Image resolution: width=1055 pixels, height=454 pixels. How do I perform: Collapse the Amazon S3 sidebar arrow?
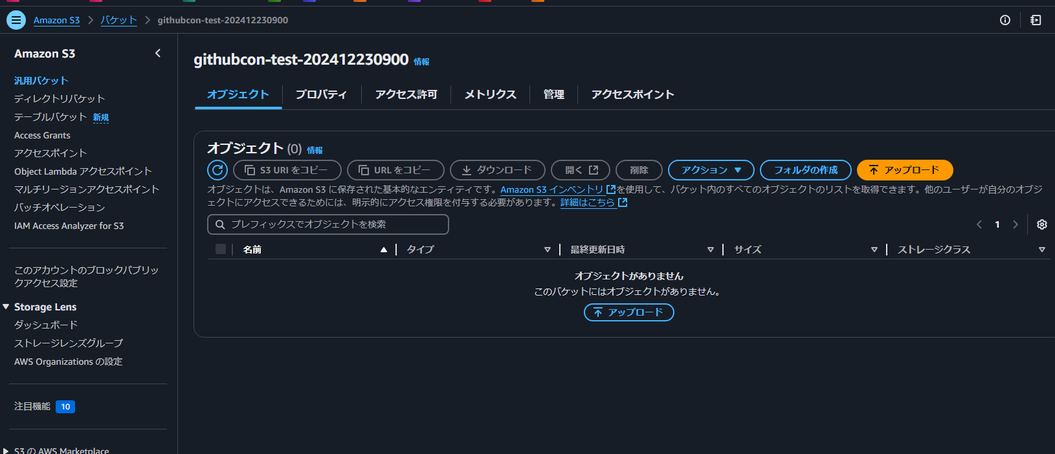(158, 53)
